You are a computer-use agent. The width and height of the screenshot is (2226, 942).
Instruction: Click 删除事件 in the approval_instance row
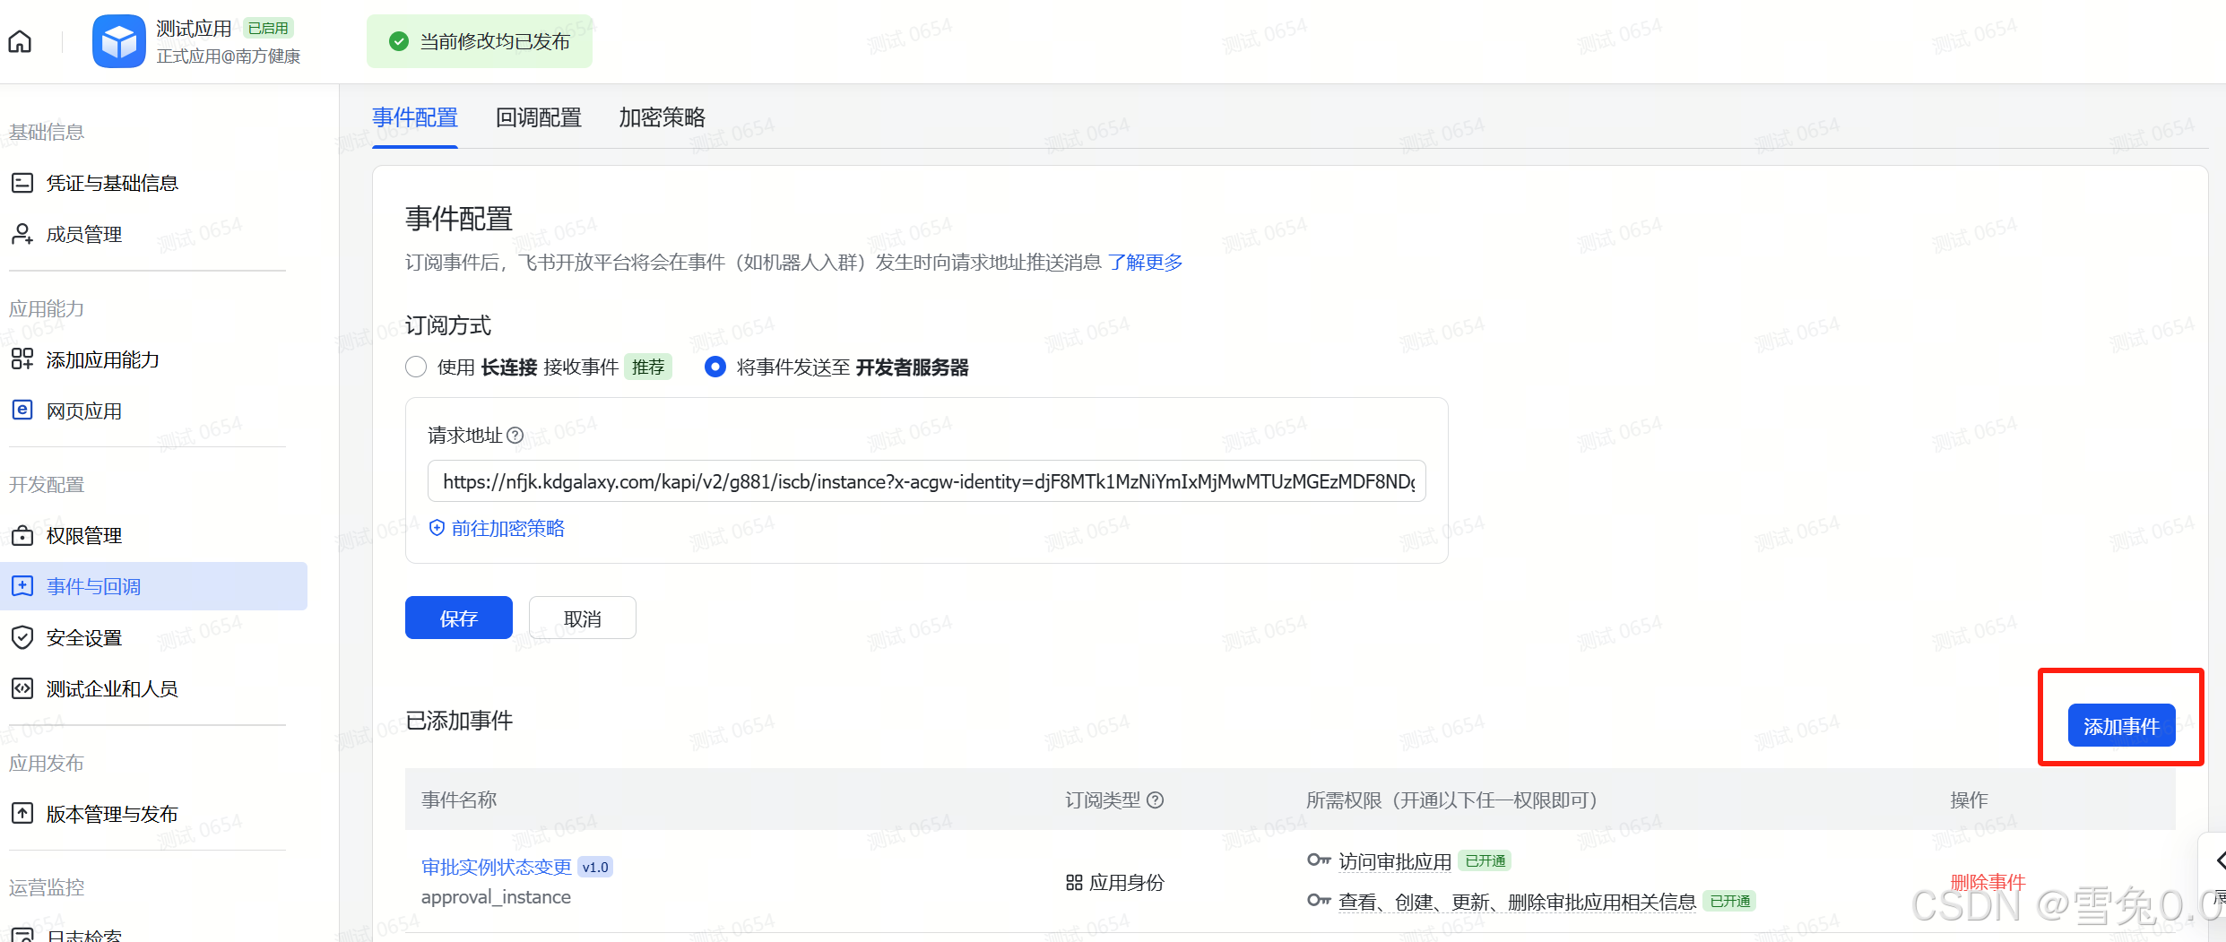point(1988,882)
